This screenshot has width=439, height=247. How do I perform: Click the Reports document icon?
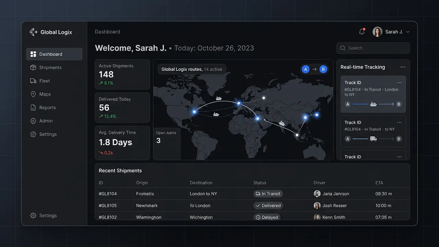coord(33,108)
